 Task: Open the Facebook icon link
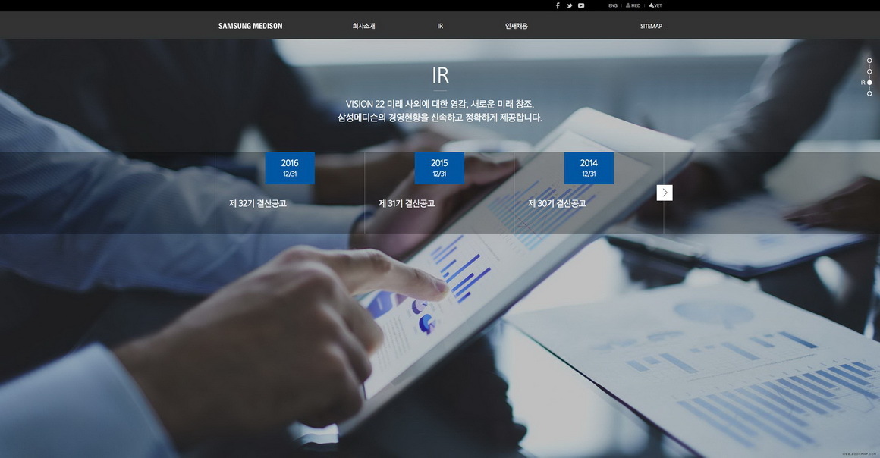tap(558, 5)
